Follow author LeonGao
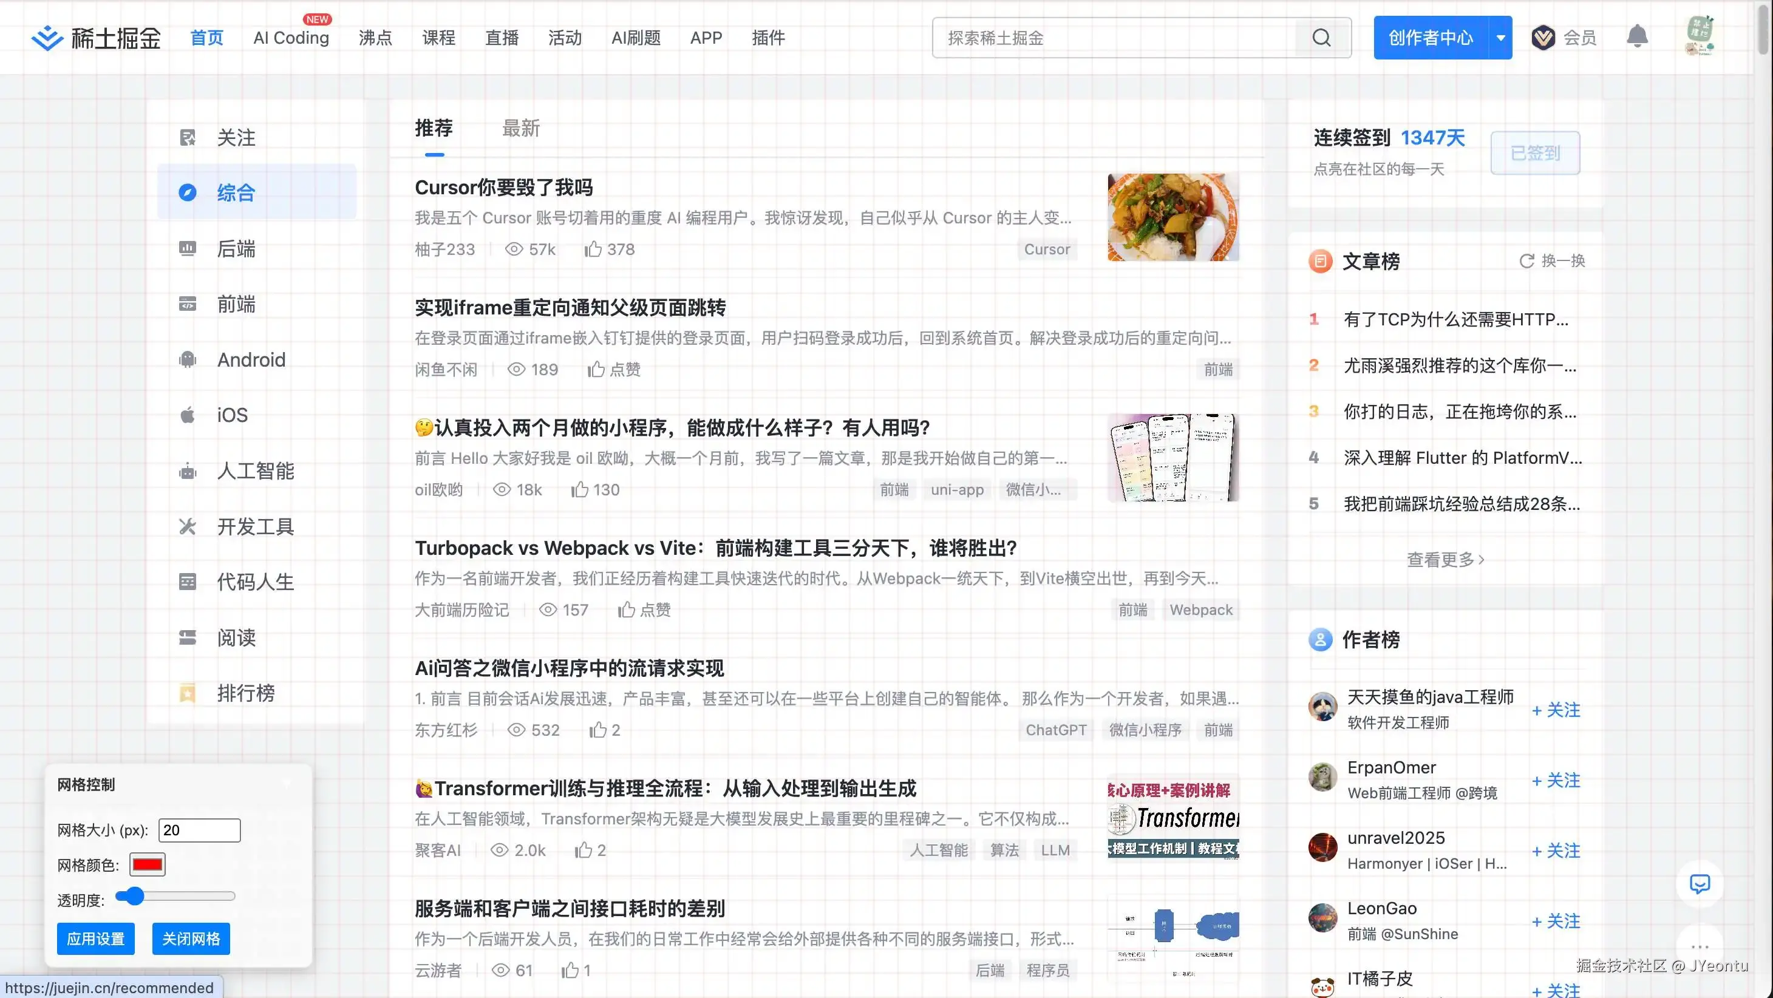Viewport: 1773px width, 998px height. [x=1556, y=921]
